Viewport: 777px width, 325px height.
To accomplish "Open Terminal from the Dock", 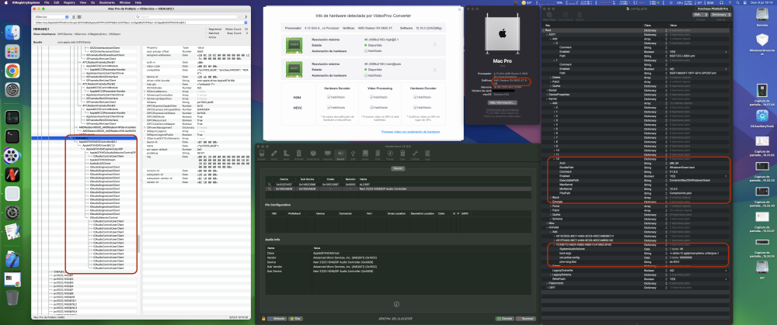I will click(x=12, y=136).
